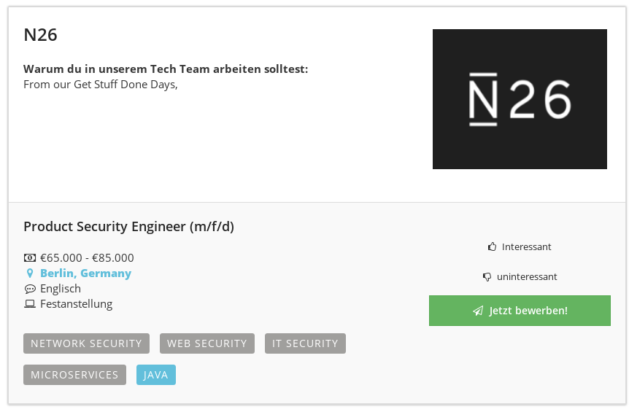
Task: Click the paper plane icon on apply button
Action: 478,311
